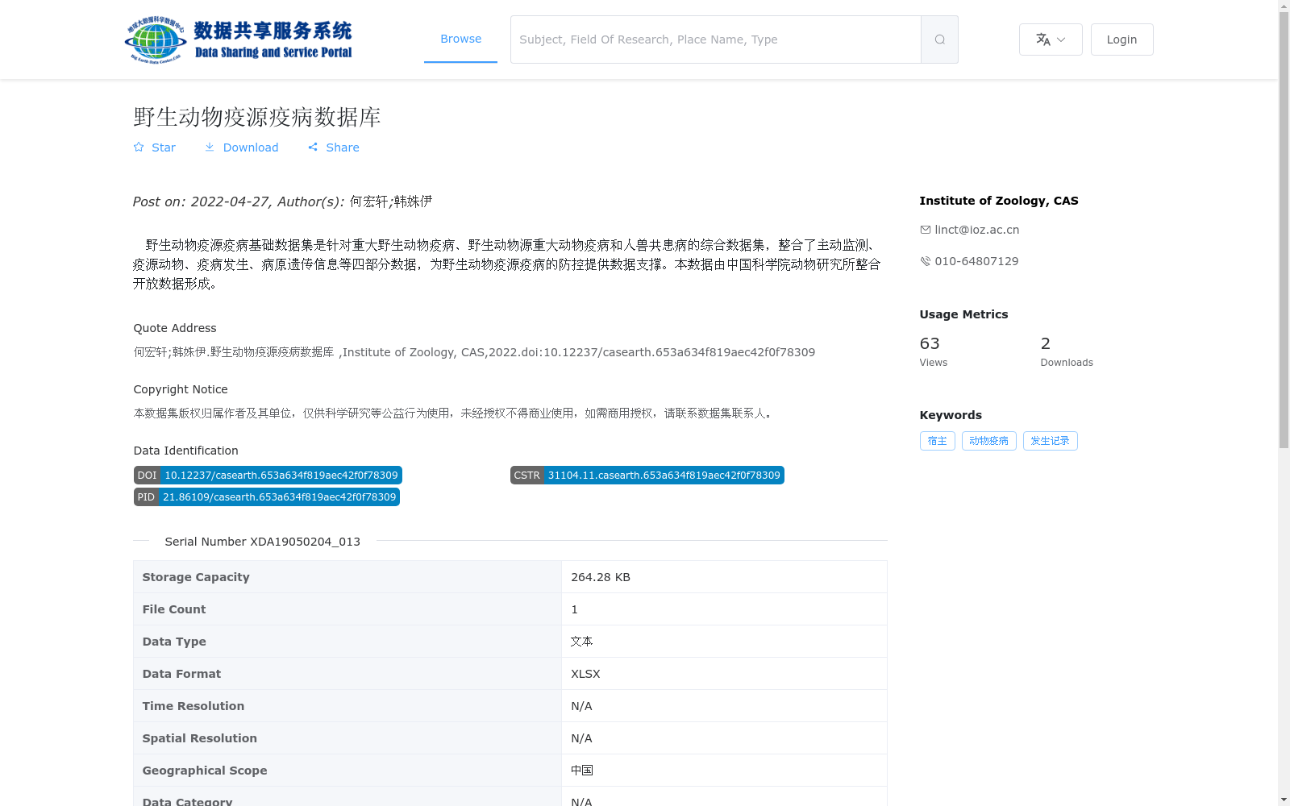This screenshot has height=806, width=1290.
Task: Click the linct@ioz.ac.cn email address
Action: 977,230
